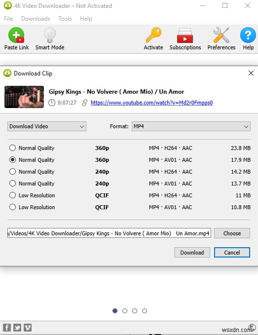Click the globe icon in the footer corner
This screenshot has width=258, height=335.
click(x=252, y=327)
